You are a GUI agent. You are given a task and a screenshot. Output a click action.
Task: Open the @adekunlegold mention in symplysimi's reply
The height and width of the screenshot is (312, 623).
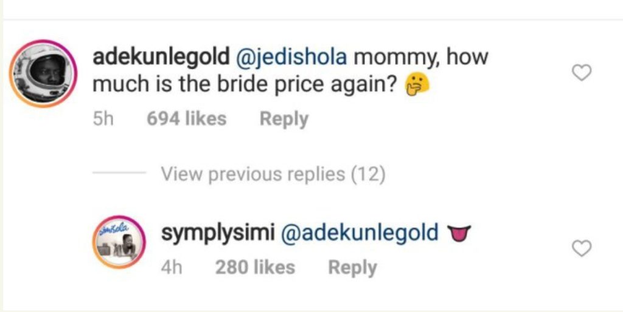tap(359, 233)
